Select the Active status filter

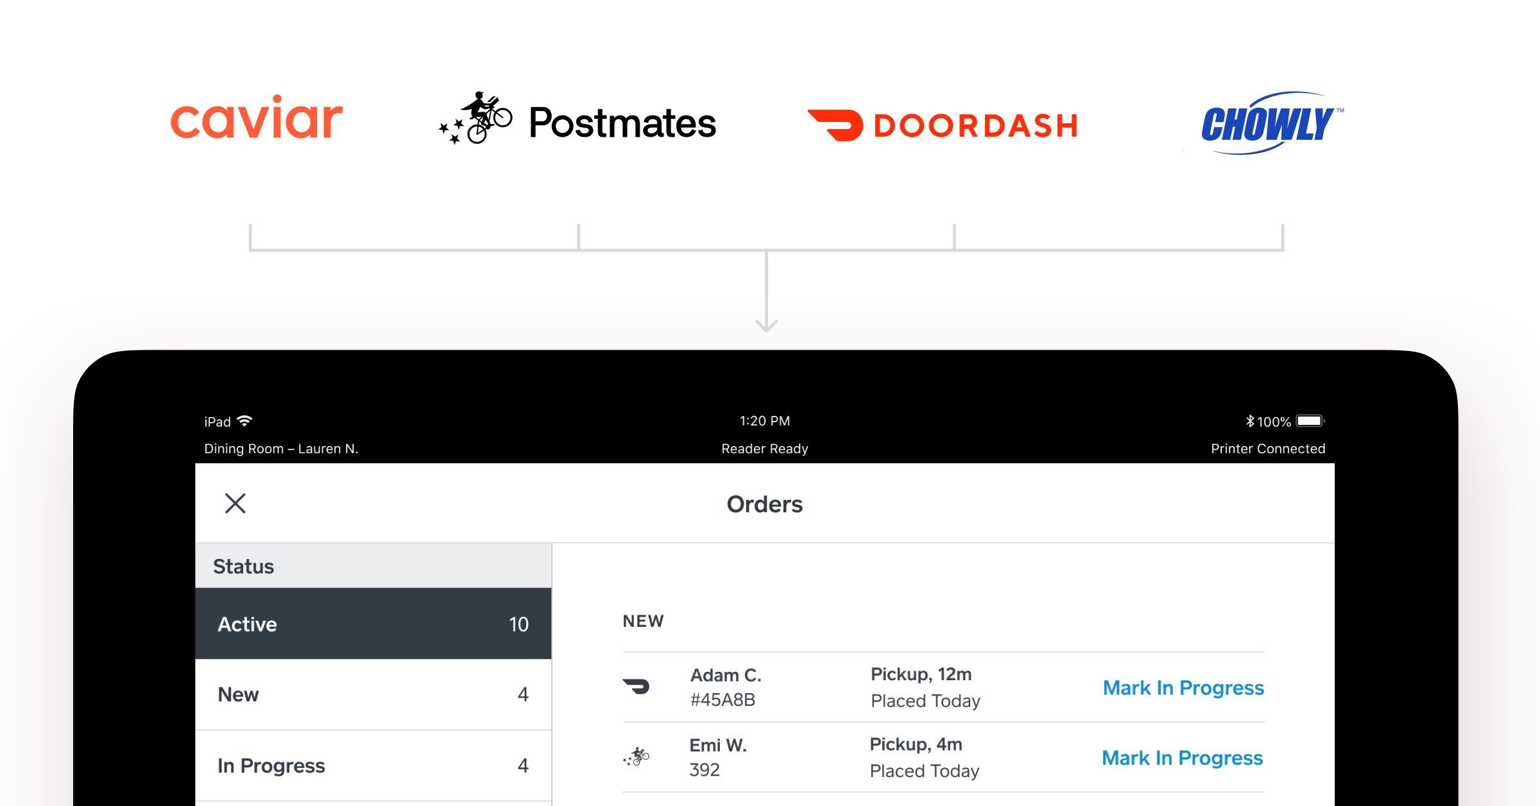[x=372, y=623]
